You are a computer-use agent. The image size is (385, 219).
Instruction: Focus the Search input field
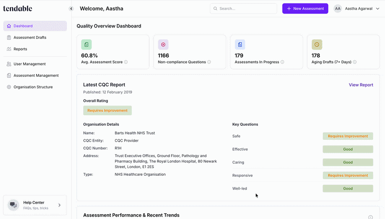point(244,9)
